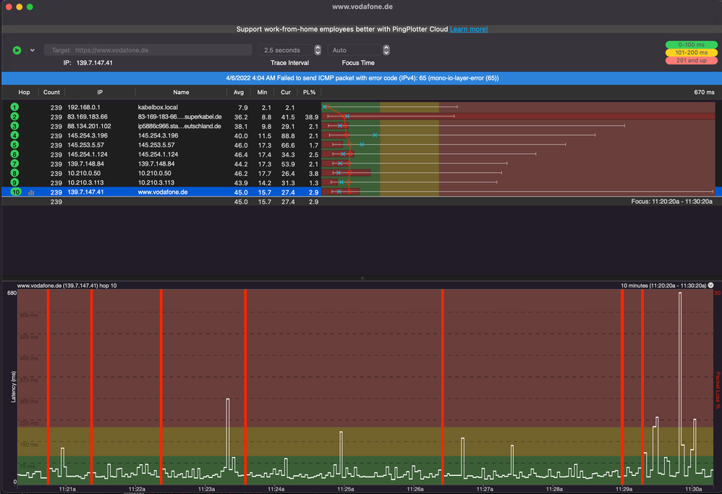
Task: Select hop 3 green circle icon
Action: click(x=14, y=126)
